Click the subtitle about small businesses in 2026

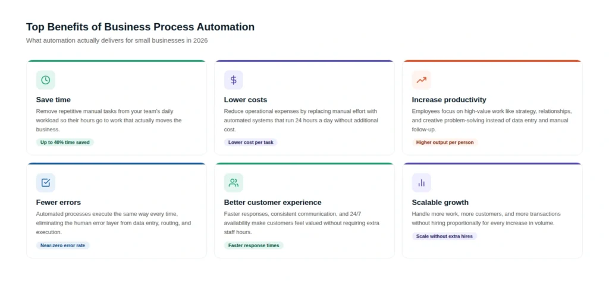click(x=117, y=40)
